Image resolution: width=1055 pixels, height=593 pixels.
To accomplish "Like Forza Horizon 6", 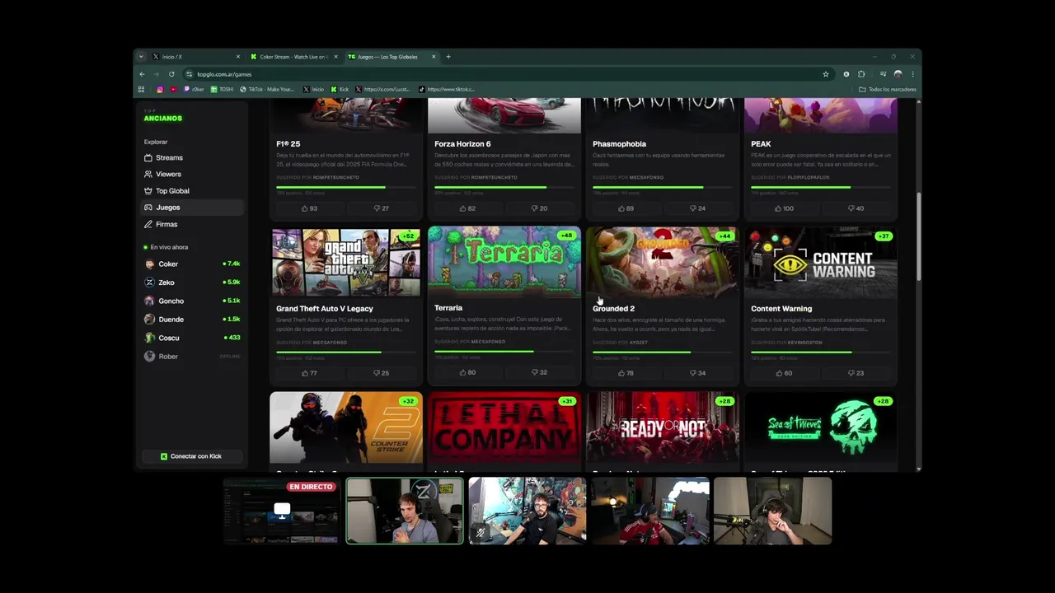I will (467, 208).
